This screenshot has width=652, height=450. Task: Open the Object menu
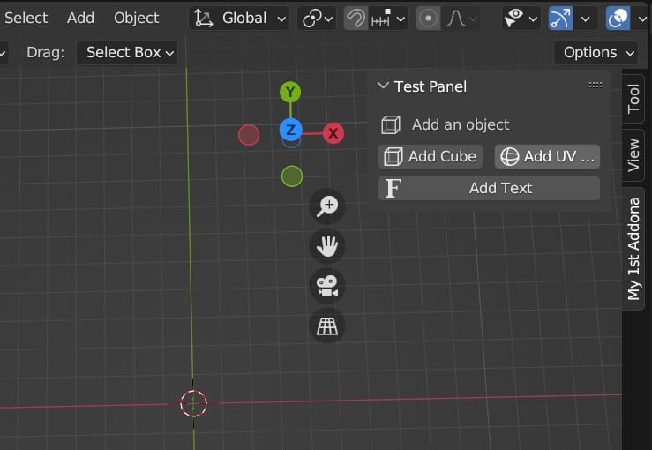click(x=136, y=18)
